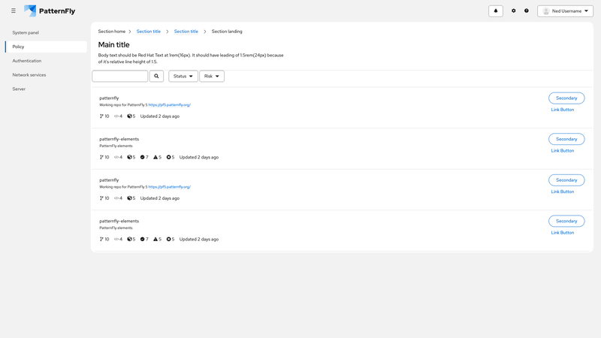Click Section home breadcrumb
Viewport: 601px width, 338px height.
(111, 32)
